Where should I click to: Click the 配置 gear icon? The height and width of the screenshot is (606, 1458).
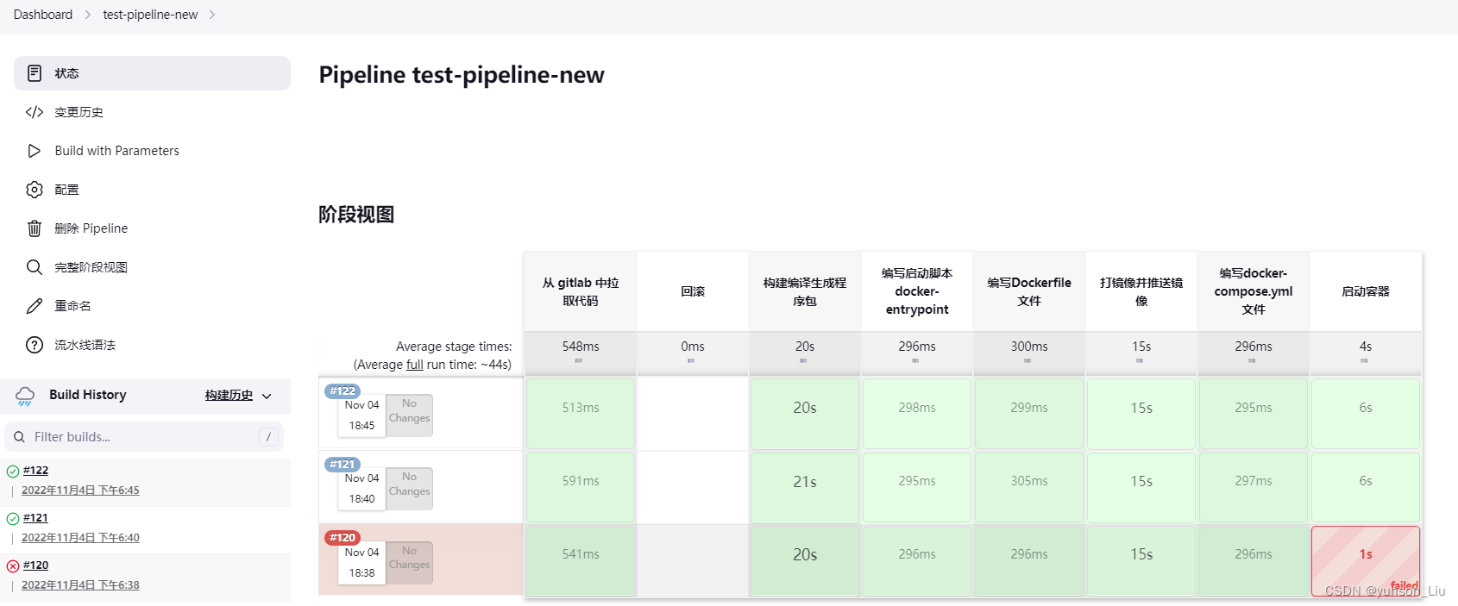35,190
